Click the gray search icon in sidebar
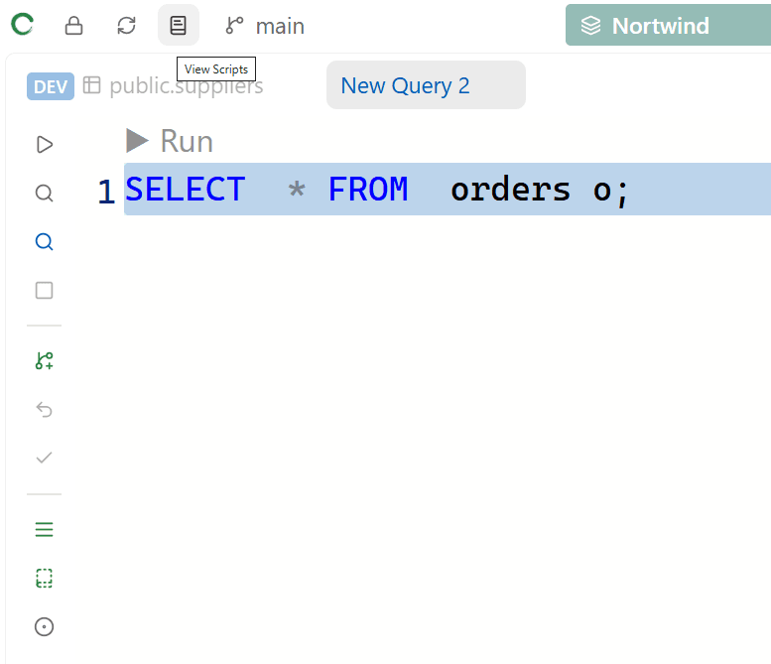 coord(45,194)
